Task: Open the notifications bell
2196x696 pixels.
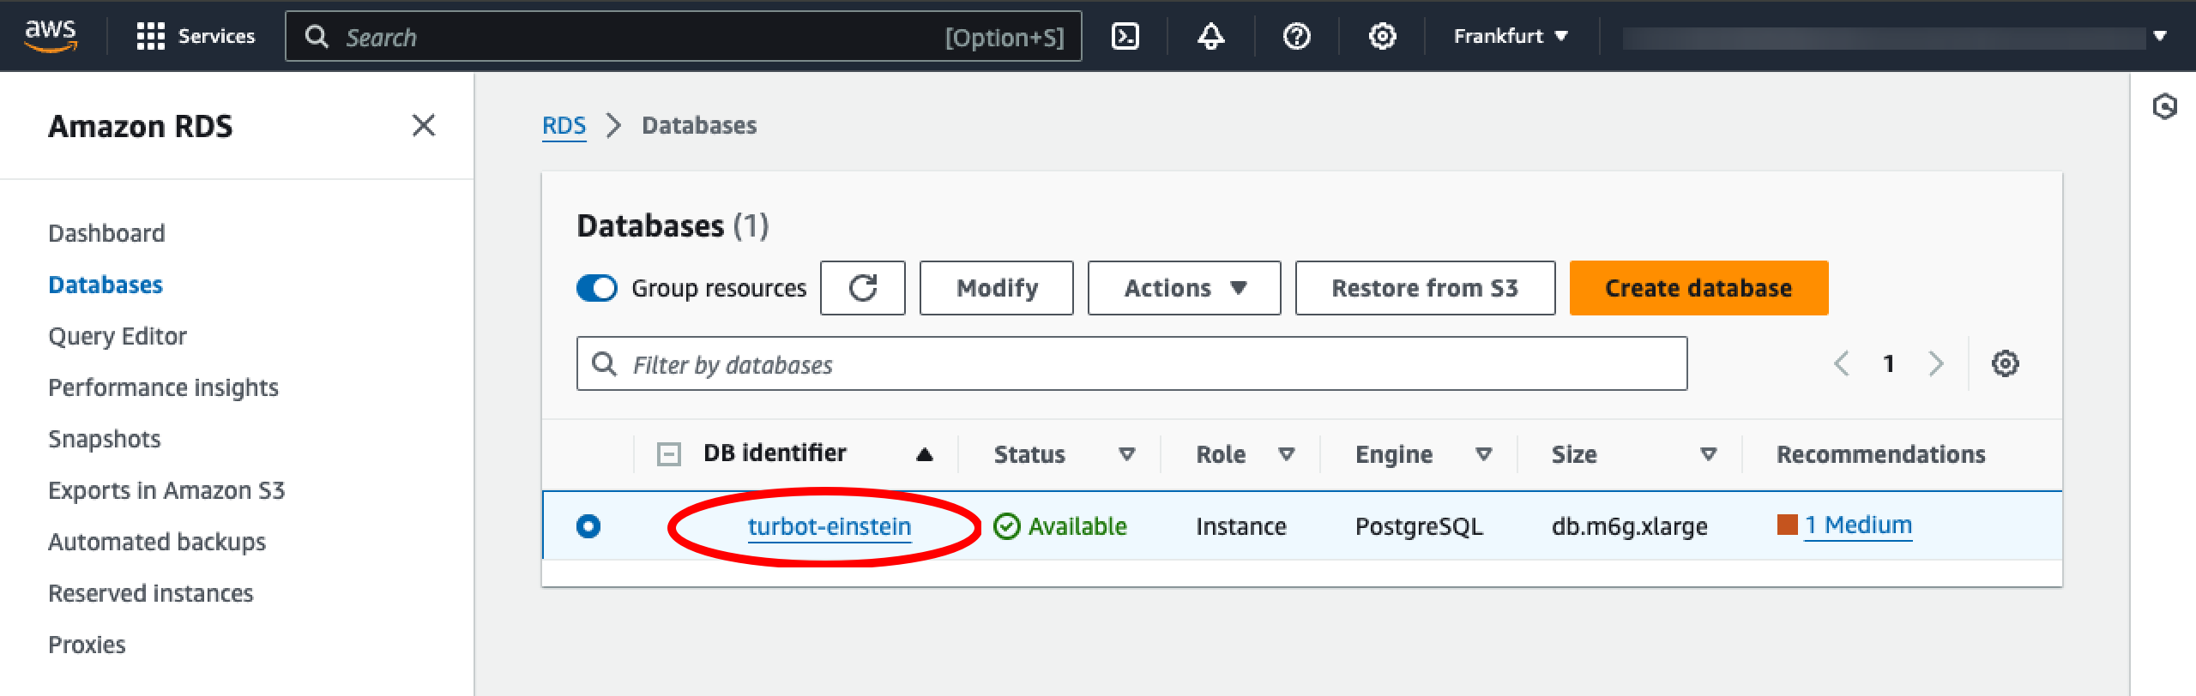Action: pyautogui.click(x=1210, y=36)
